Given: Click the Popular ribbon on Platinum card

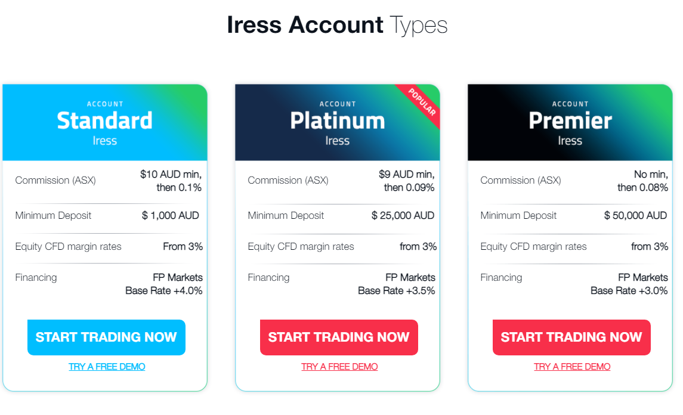Looking at the screenshot, I should click(x=422, y=102).
